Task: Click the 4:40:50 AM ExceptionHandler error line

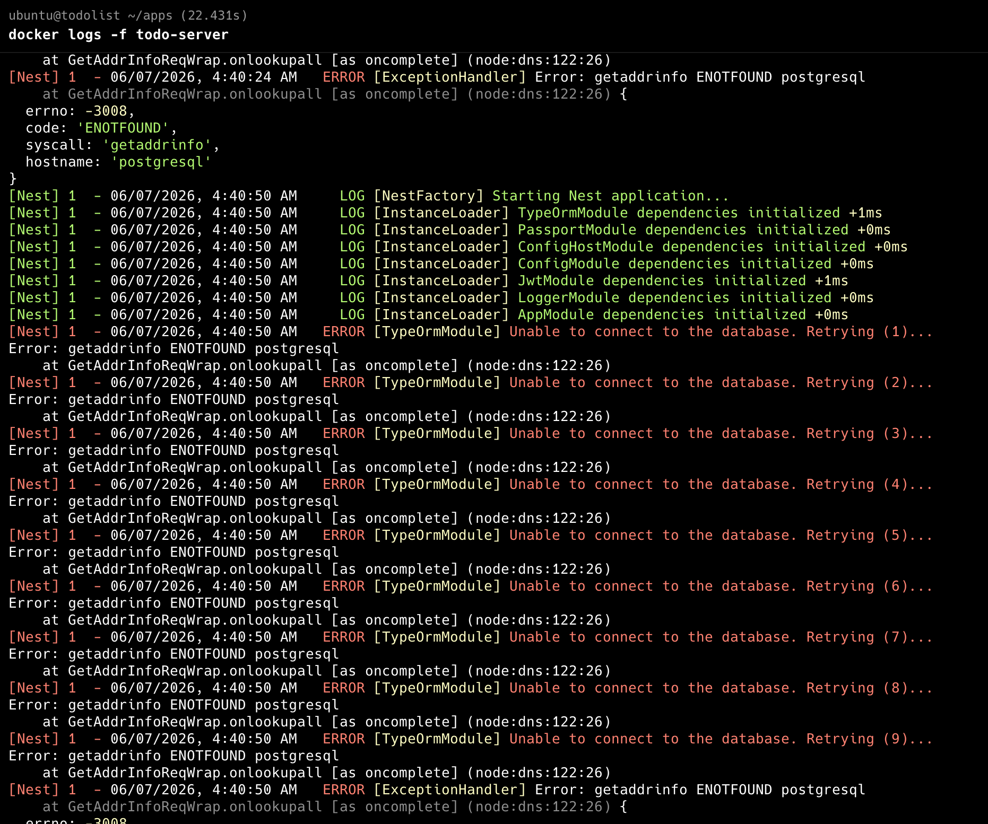Action: tap(437, 790)
